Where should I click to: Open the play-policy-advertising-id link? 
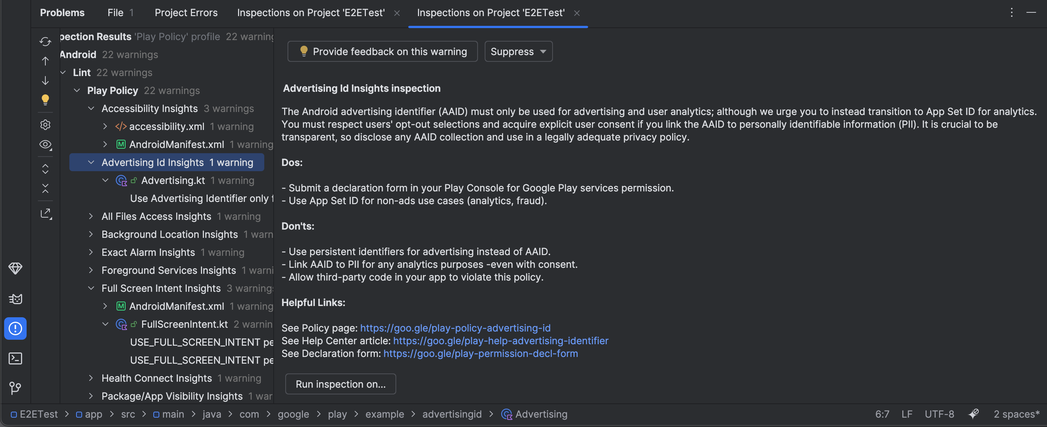point(455,328)
